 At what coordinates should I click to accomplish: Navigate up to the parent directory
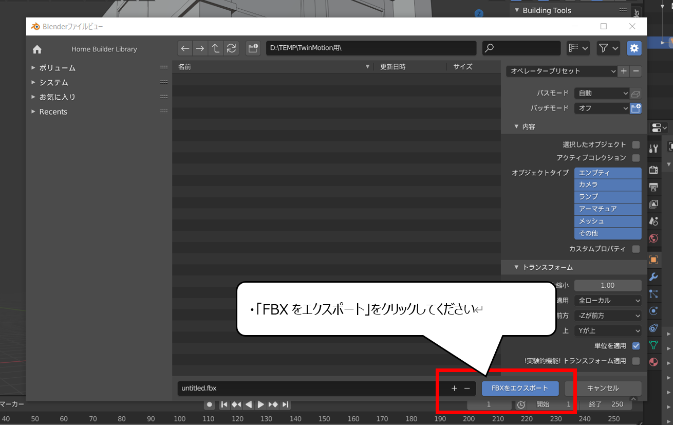click(216, 48)
